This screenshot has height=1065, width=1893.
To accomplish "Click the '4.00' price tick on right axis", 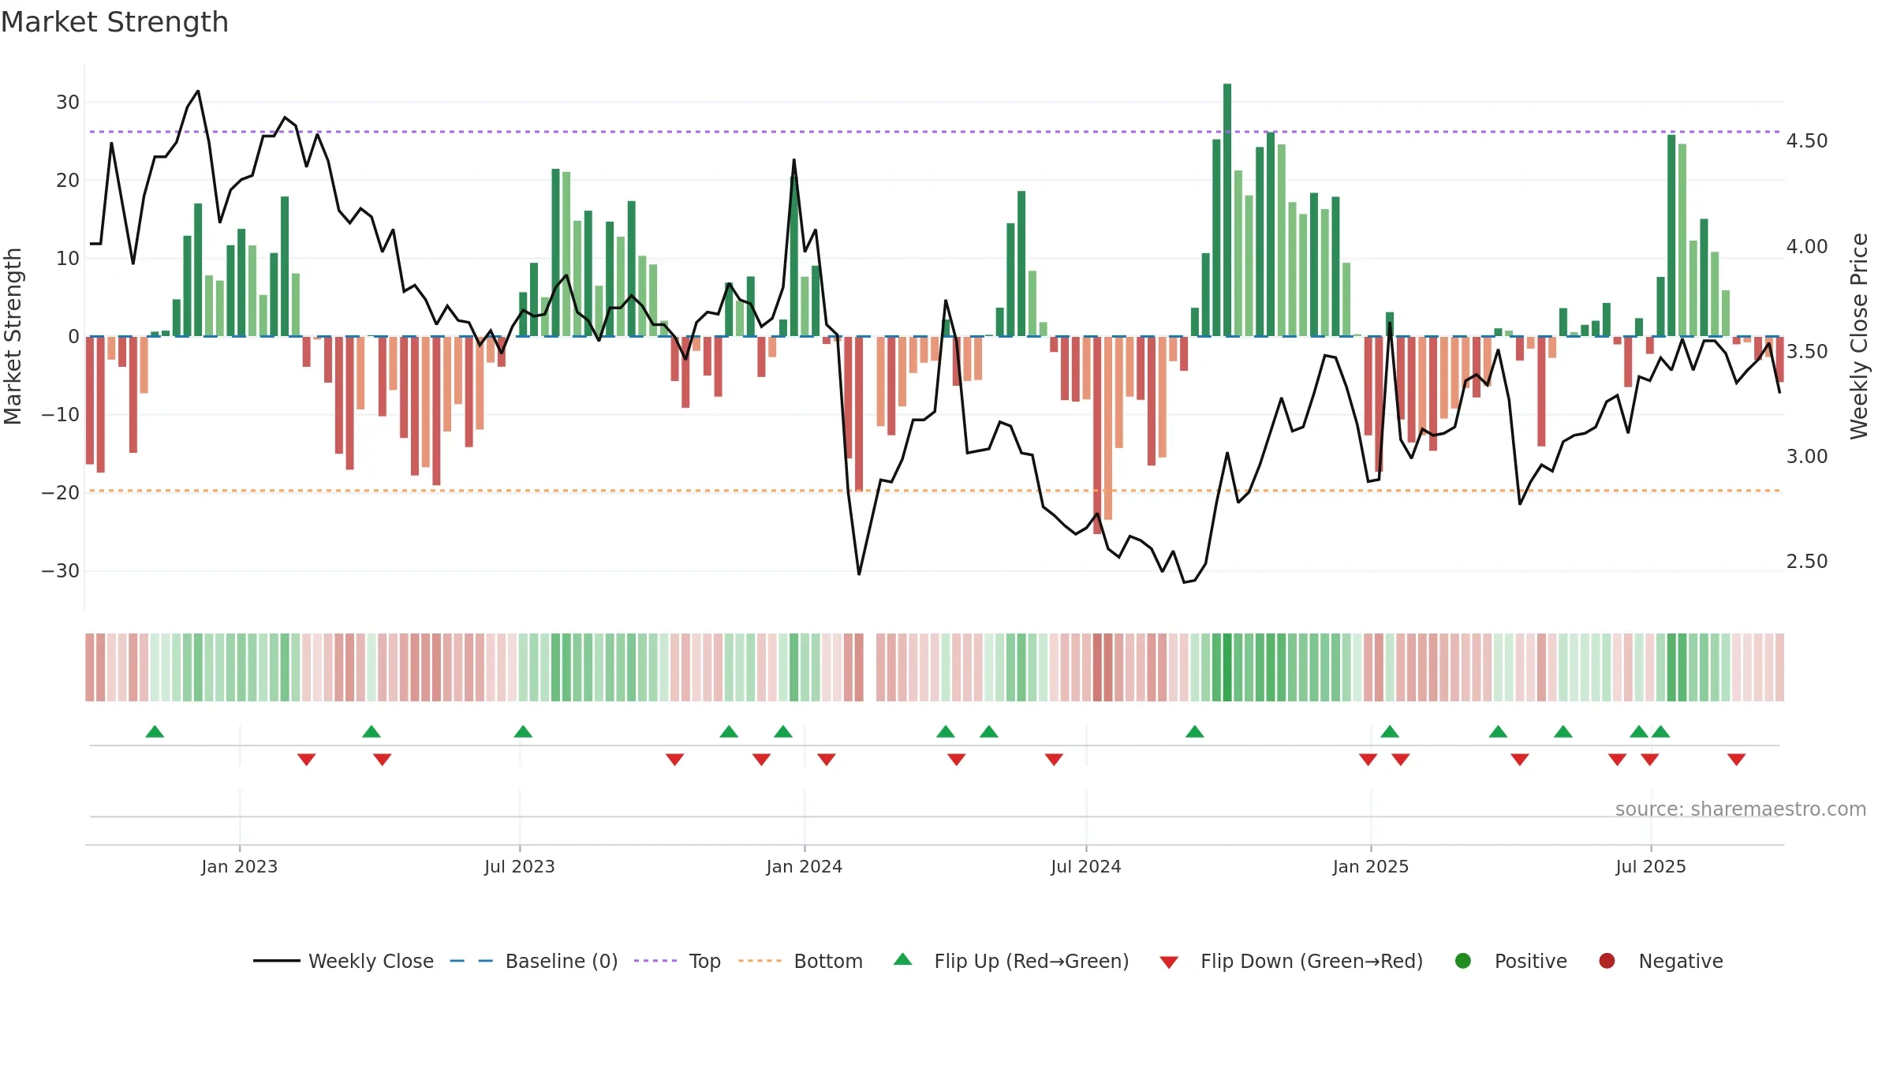I will pos(1807,246).
